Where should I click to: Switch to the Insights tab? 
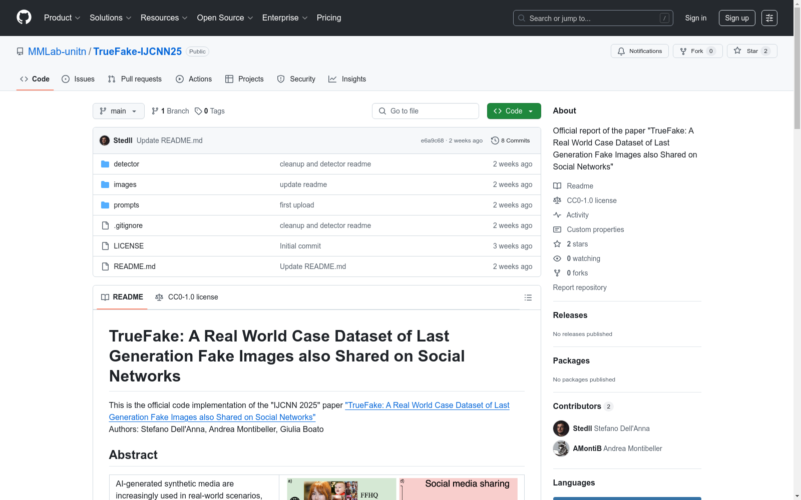tap(347, 79)
